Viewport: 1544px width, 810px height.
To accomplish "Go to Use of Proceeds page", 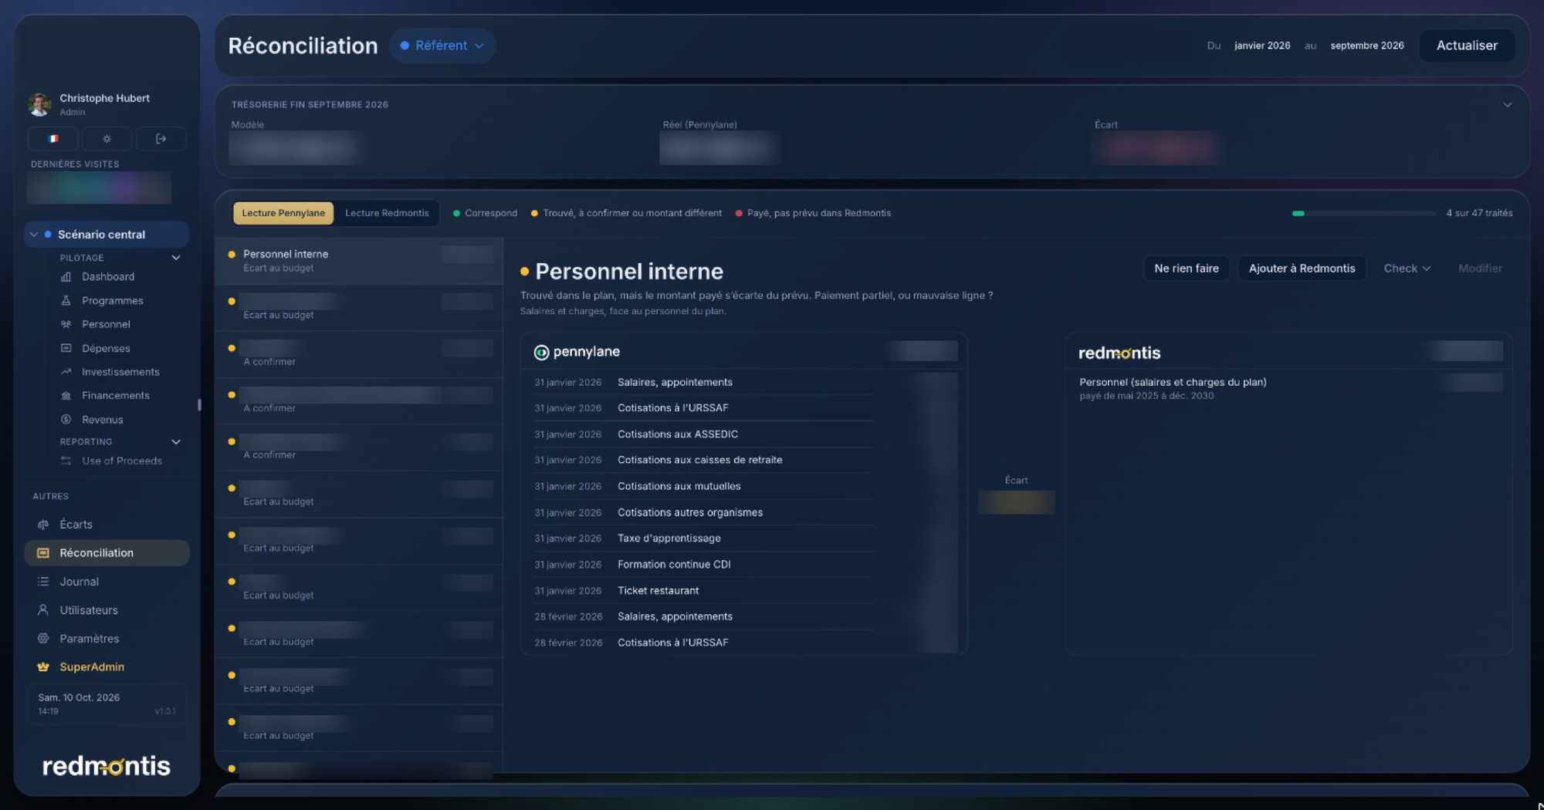I will pos(121,461).
